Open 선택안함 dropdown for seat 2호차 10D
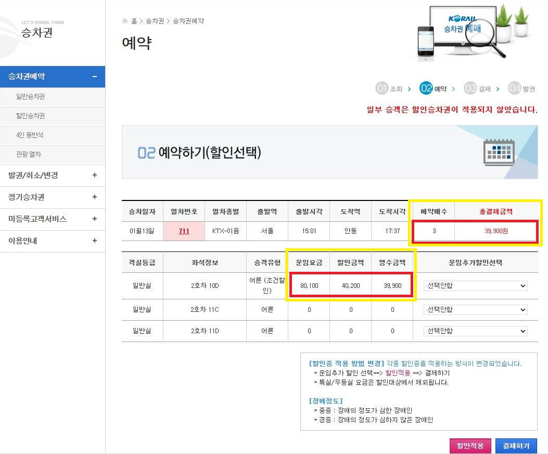The width and height of the screenshot is (548, 454). tap(475, 285)
